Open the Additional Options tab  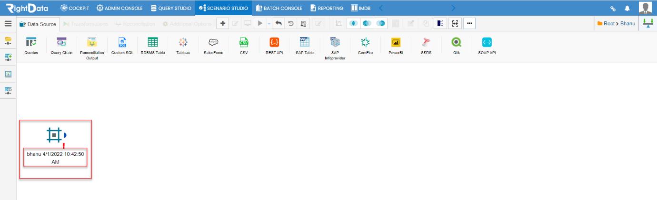pos(187,24)
